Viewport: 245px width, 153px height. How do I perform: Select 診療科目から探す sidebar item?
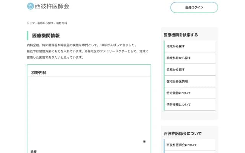[190, 58]
